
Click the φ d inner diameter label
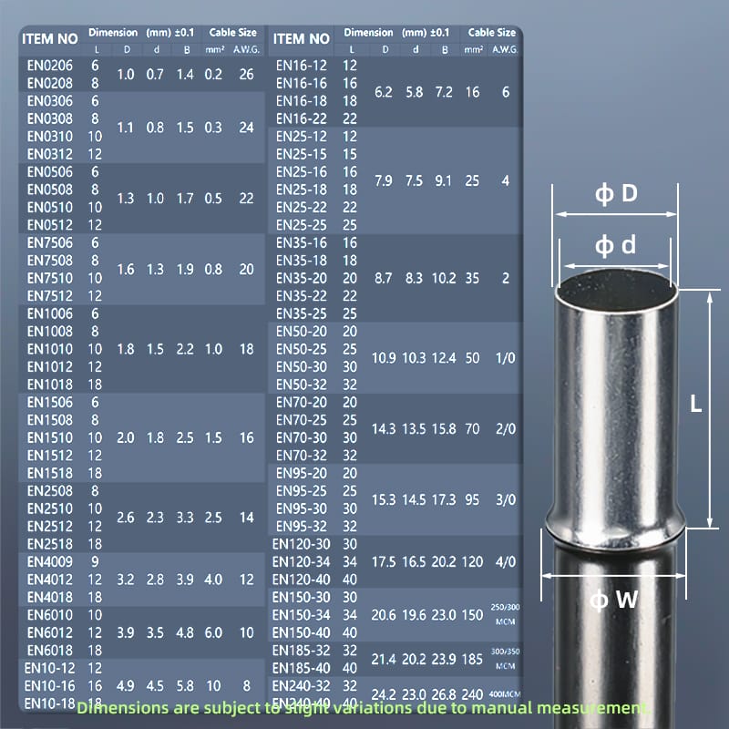(x=616, y=244)
